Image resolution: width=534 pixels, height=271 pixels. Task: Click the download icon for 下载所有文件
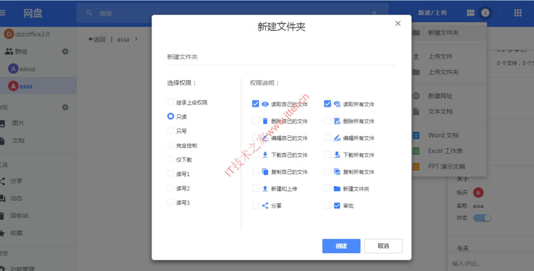(x=337, y=155)
